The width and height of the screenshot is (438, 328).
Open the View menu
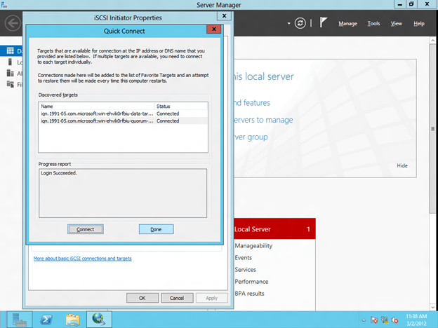coord(396,24)
